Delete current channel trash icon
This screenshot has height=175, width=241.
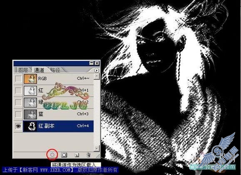(x=88, y=155)
